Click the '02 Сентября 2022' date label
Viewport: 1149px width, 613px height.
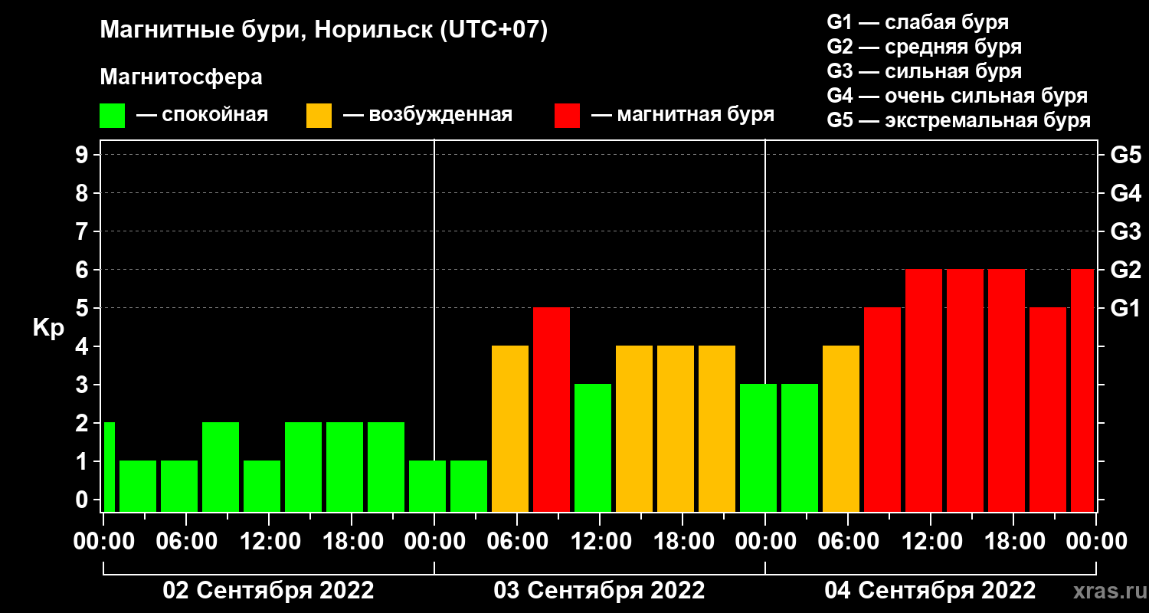click(269, 591)
